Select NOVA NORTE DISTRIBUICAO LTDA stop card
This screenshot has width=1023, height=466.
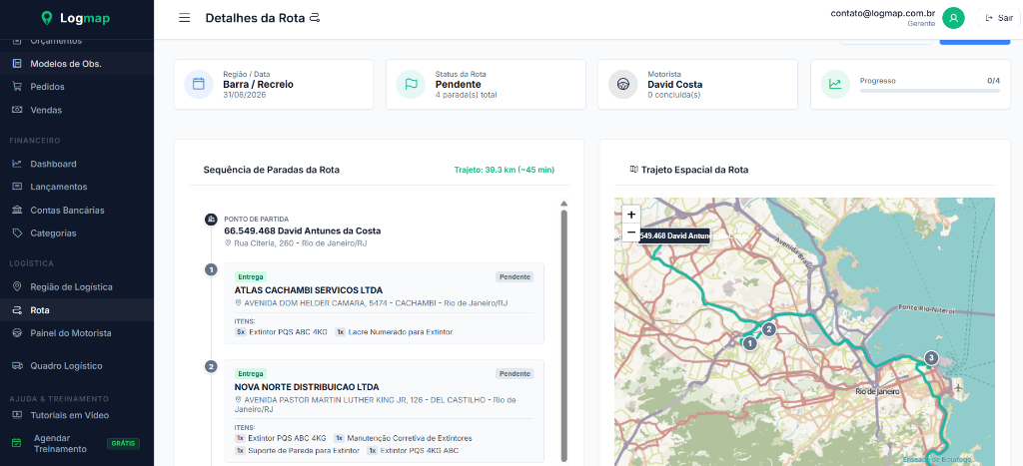385,410
